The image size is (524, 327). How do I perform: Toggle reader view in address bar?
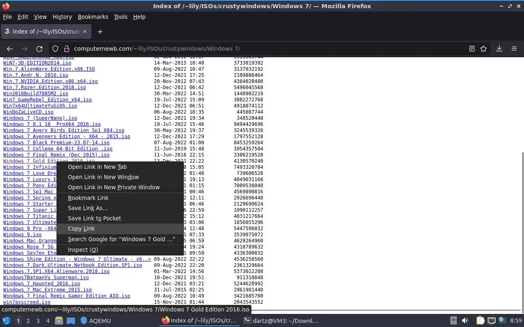(472, 49)
